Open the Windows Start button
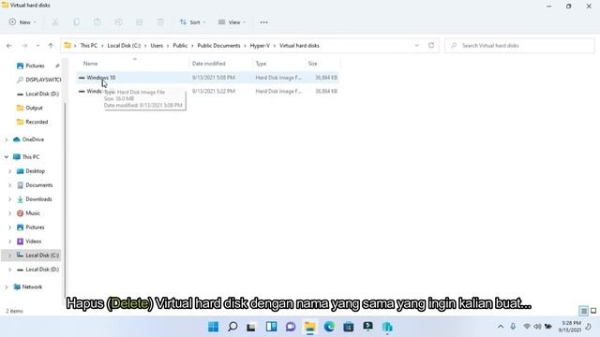The image size is (600, 337). pyautogui.click(x=213, y=327)
